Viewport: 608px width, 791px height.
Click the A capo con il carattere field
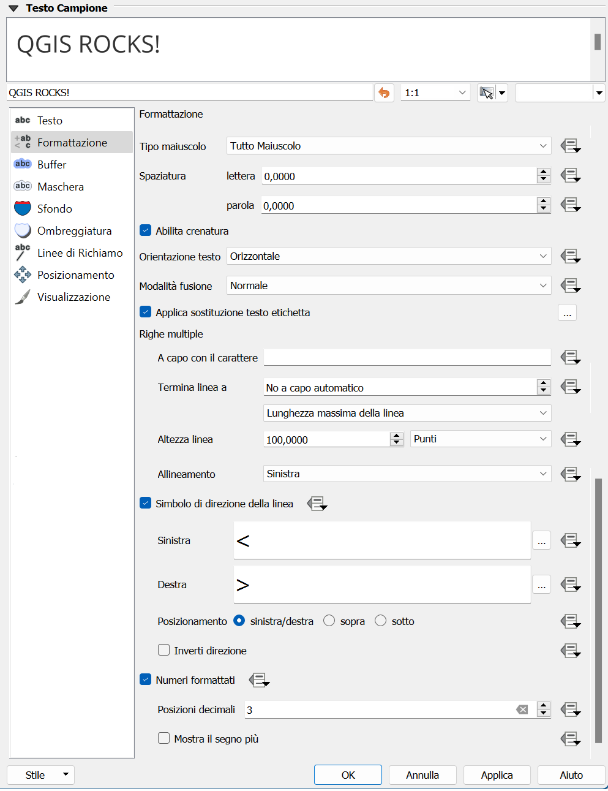pyautogui.click(x=407, y=357)
